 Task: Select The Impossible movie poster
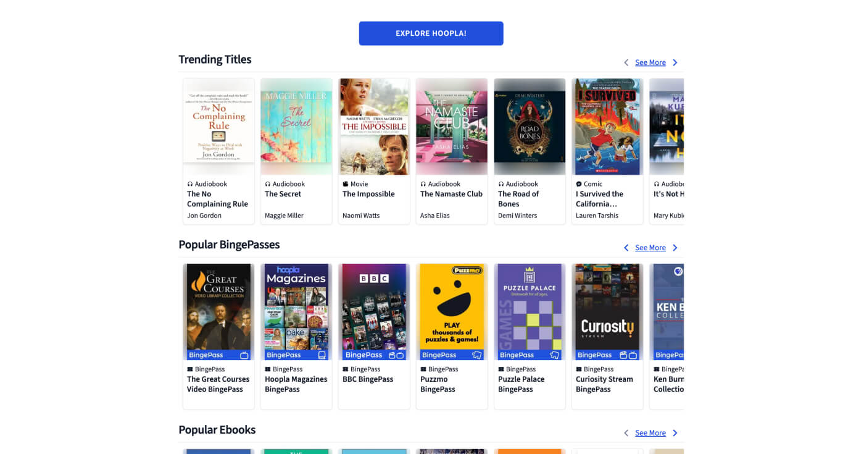[x=374, y=127]
